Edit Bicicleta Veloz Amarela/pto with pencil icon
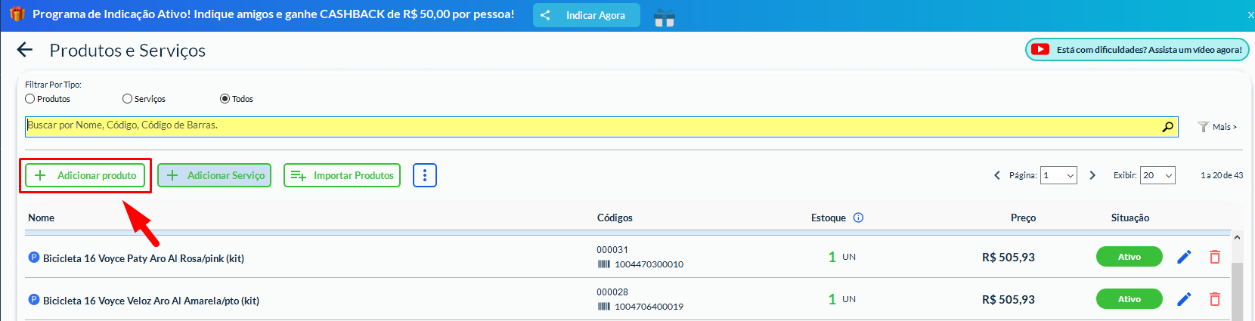 tap(1184, 299)
